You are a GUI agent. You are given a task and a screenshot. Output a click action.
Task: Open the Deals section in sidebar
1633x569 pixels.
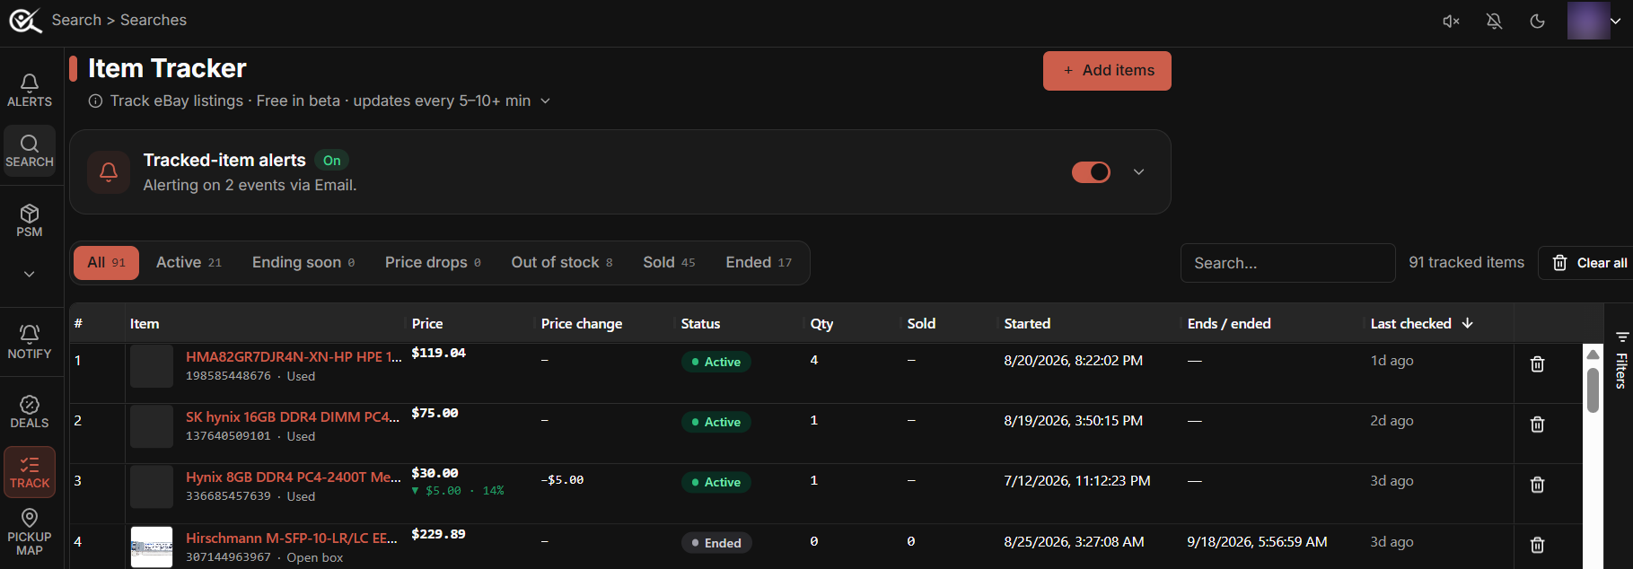[30, 411]
